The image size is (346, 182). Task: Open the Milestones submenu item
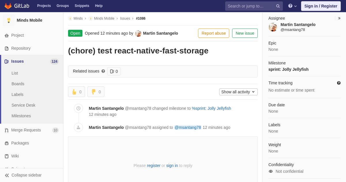pyautogui.click(x=21, y=116)
